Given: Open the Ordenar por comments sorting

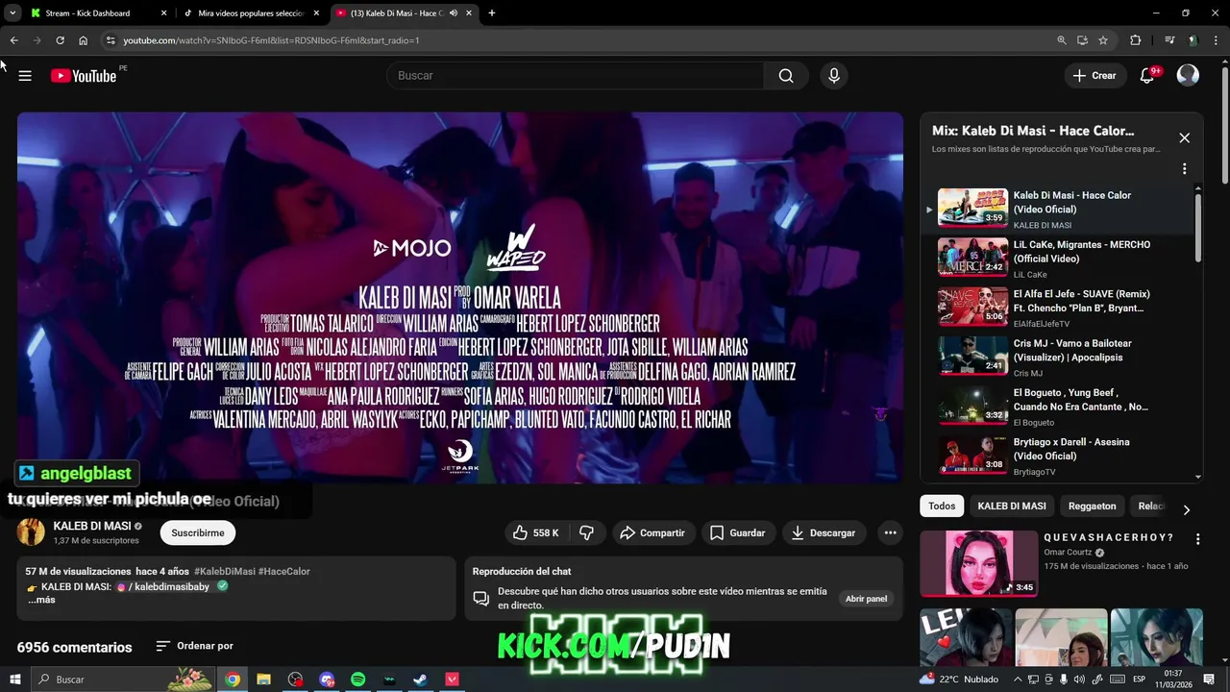Looking at the screenshot, I should tap(194, 646).
